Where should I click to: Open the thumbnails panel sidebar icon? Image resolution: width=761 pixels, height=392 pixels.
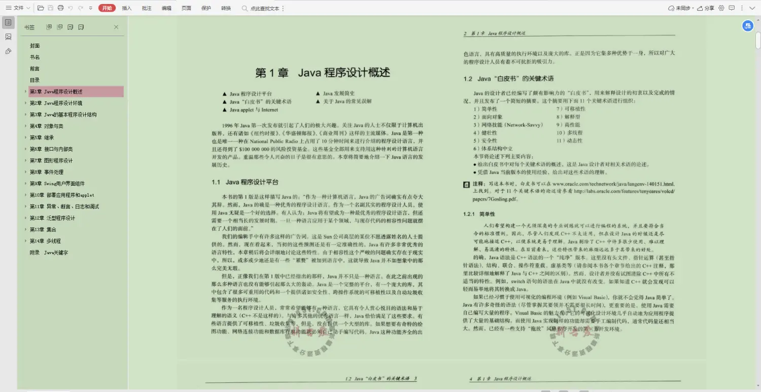point(8,37)
